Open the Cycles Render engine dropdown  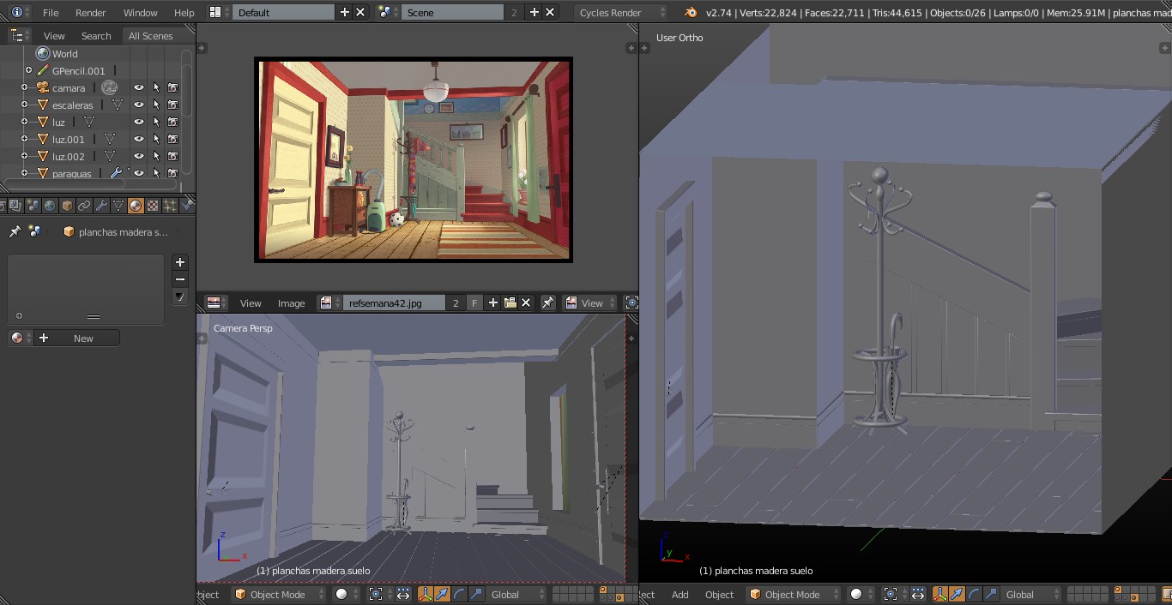(x=619, y=12)
